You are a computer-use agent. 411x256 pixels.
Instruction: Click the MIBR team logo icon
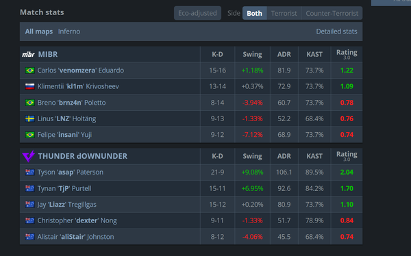28,55
